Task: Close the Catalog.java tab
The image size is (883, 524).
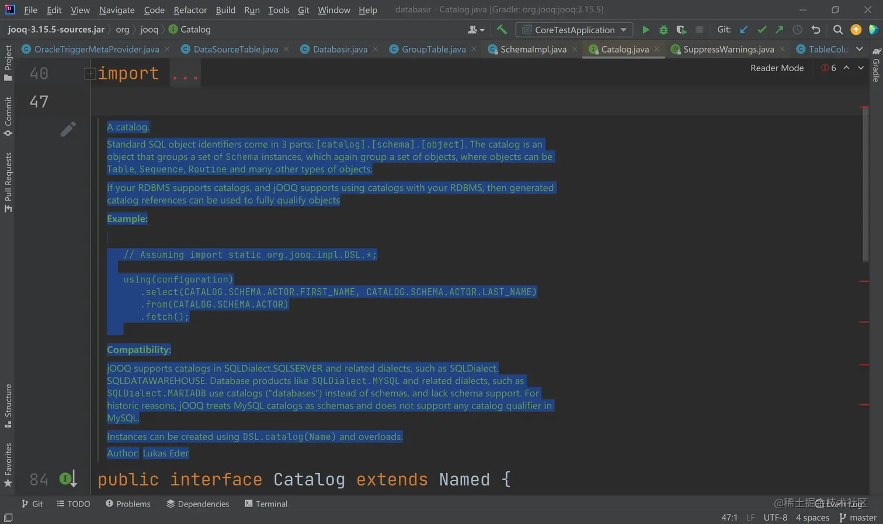Action: point(657,50)
